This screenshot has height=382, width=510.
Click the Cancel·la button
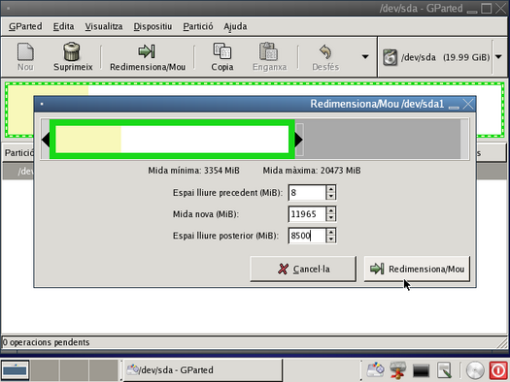coord(303,269)
